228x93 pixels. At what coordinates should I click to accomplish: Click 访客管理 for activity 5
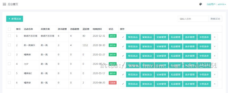161,75
